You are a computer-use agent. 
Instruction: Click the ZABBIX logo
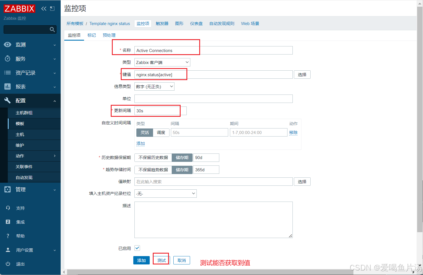pos(19,9)
